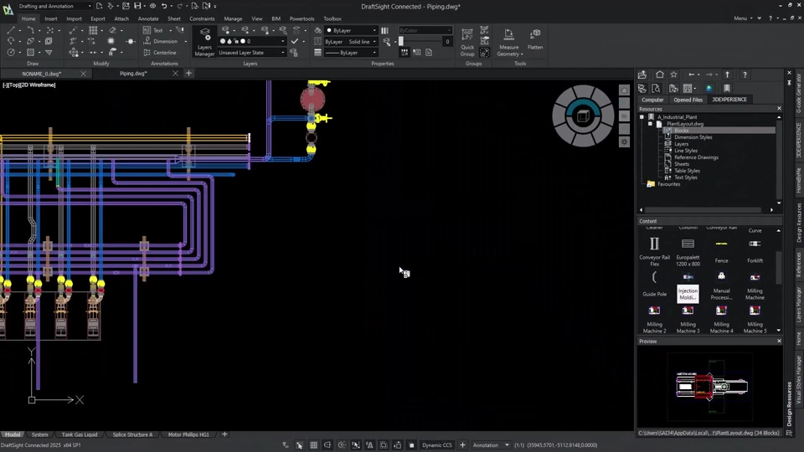Toggle Entity Snap in status bar
This screenshot has height=452, width=804.
click(x=355, y=444)
